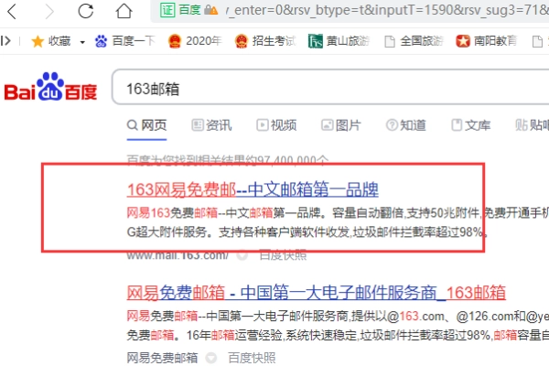Expand the bookmarks sidebar toggle arrow
Image resolution: width=549 pixels, height=366 pixels.
click(x=5, y=41)
